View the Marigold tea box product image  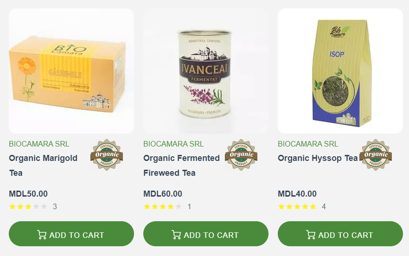pyautogui.click(x=71, y=71)
